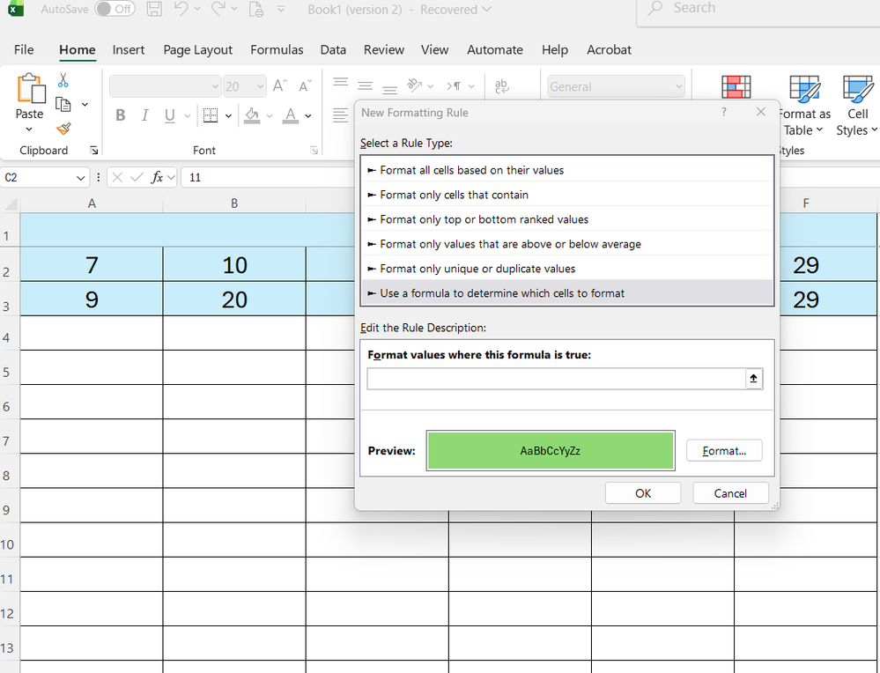Image resolution: width=880 pixels, height=673 pixels.
Task: Click the Paste clipboard icon
Action: pyautogui.click(x=30, y=89)
